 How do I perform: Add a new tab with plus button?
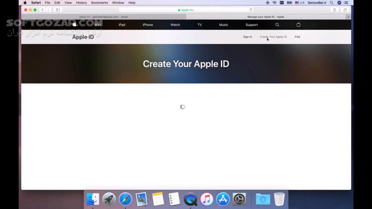click(348, 17)
